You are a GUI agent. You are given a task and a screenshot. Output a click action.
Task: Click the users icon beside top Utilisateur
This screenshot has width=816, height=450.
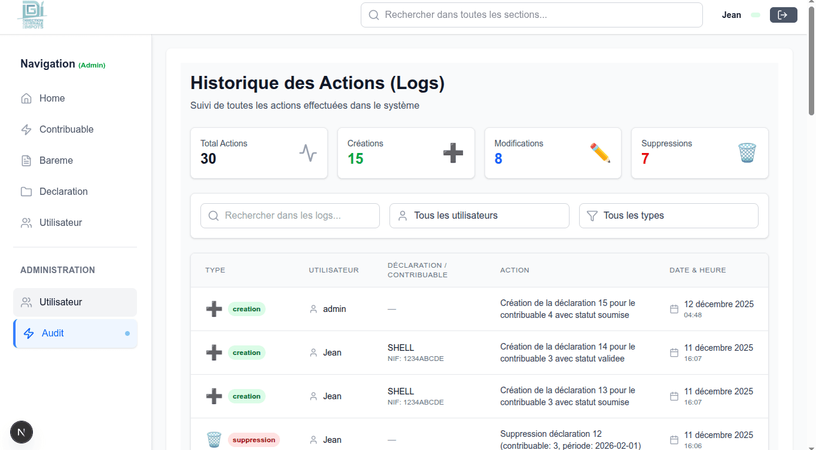[x=26, y=223]
